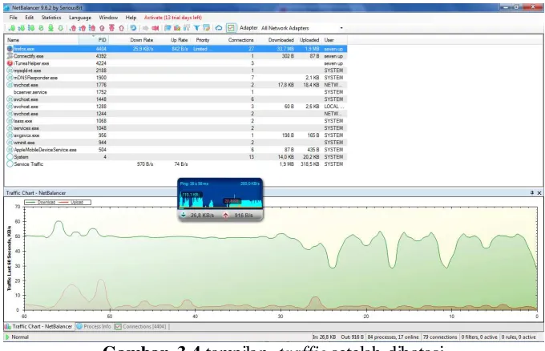The width and height of the screenshot is (545, 351).
Task: Open the Help menu
Action: (131, 18)
